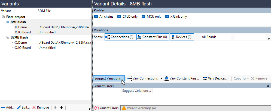Toggle Devices filter in Show bar
271x111 pixels.
pyautogui.click(x=182, y=37)
